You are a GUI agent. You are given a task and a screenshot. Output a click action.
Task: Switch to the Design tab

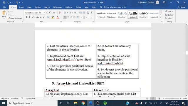38,7
